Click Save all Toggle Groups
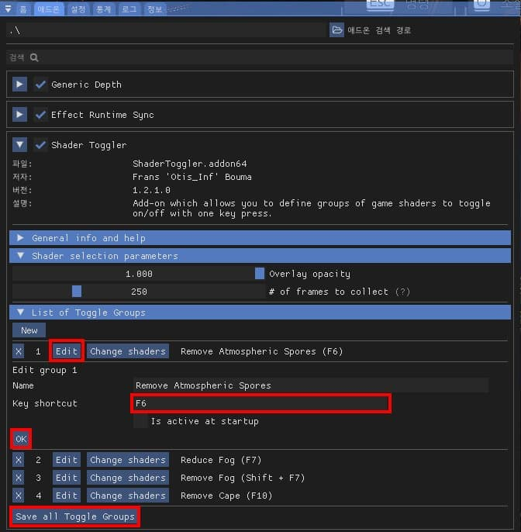This screenshot has height=532, width=521. pyautogui.click(x=75, y=516)
